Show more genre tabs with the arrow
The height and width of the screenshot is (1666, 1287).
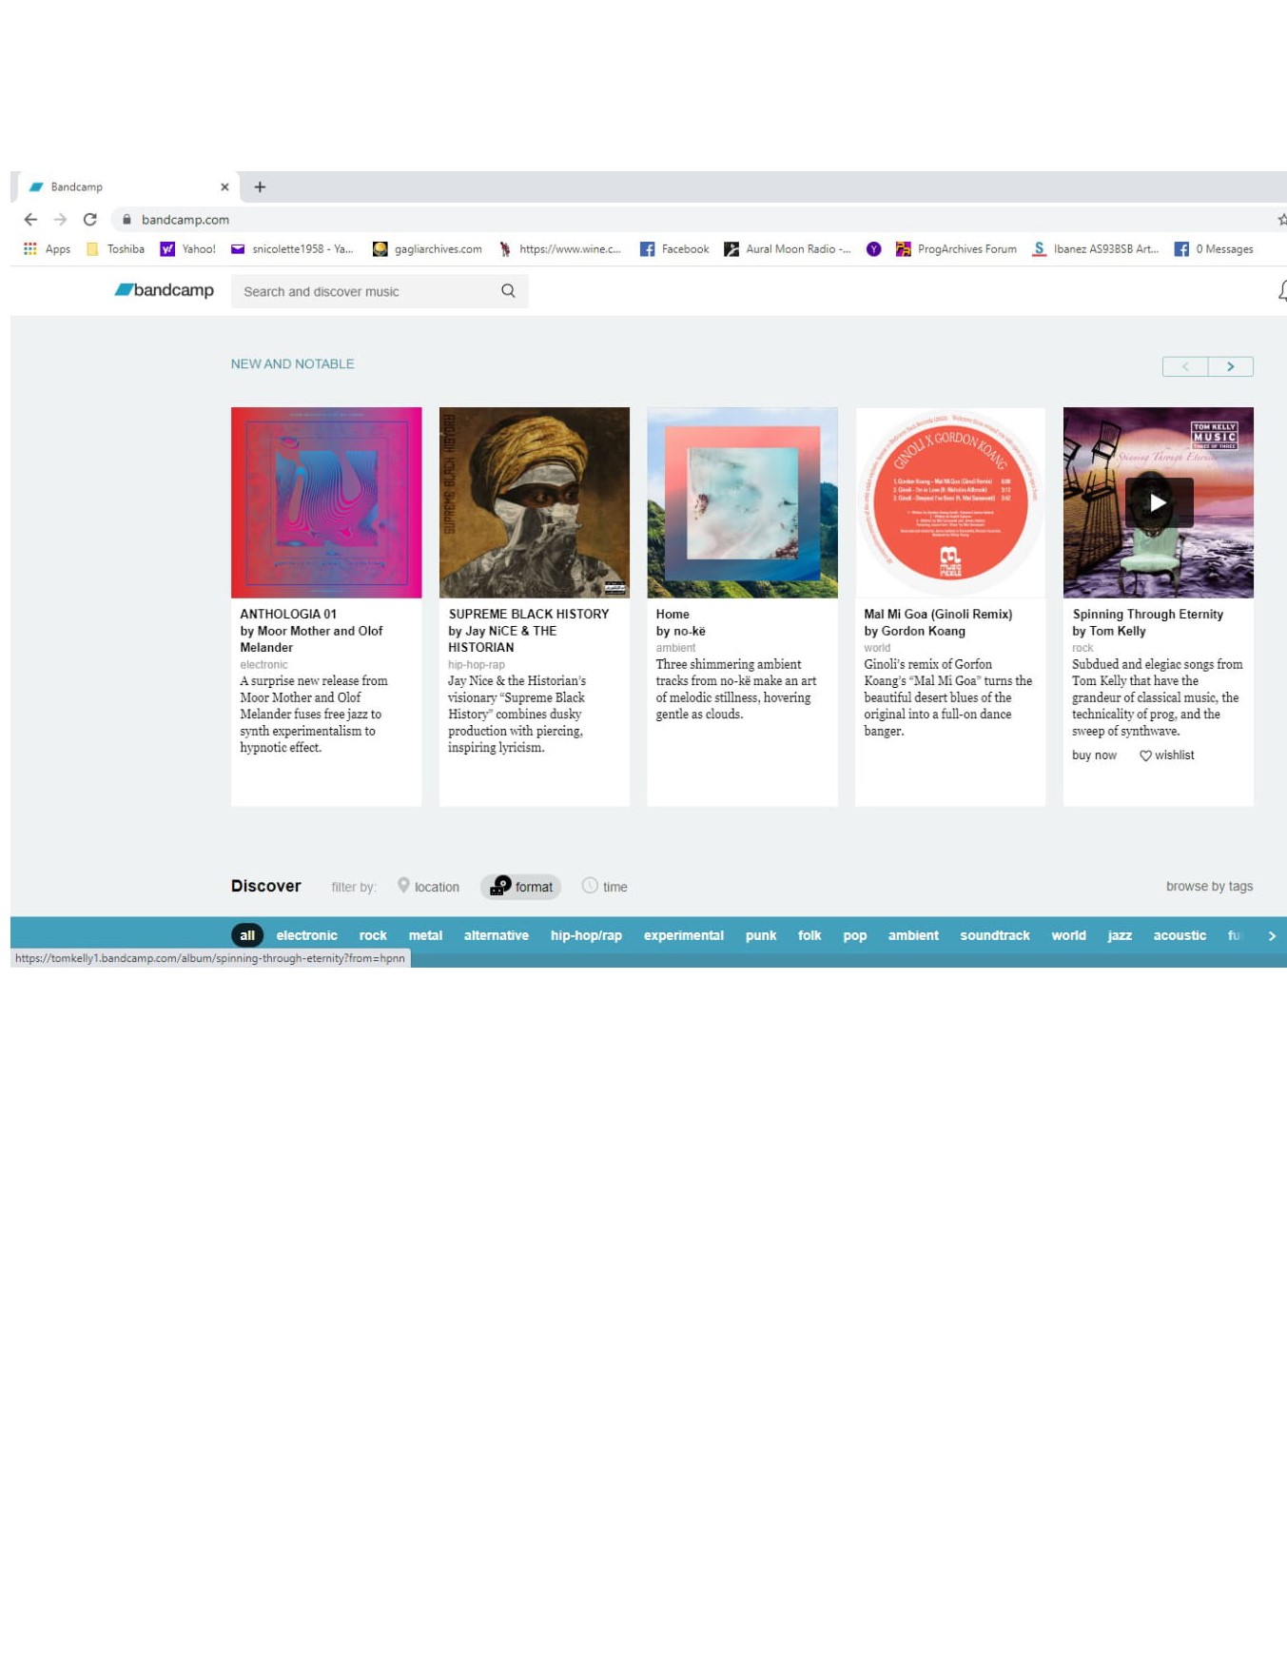pos(1272,936)
